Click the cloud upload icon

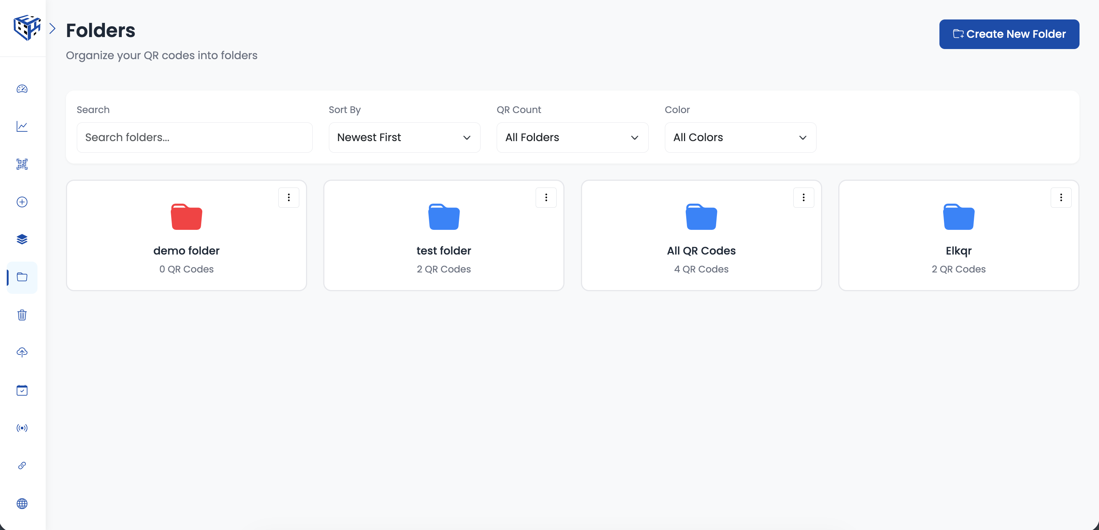22,352
